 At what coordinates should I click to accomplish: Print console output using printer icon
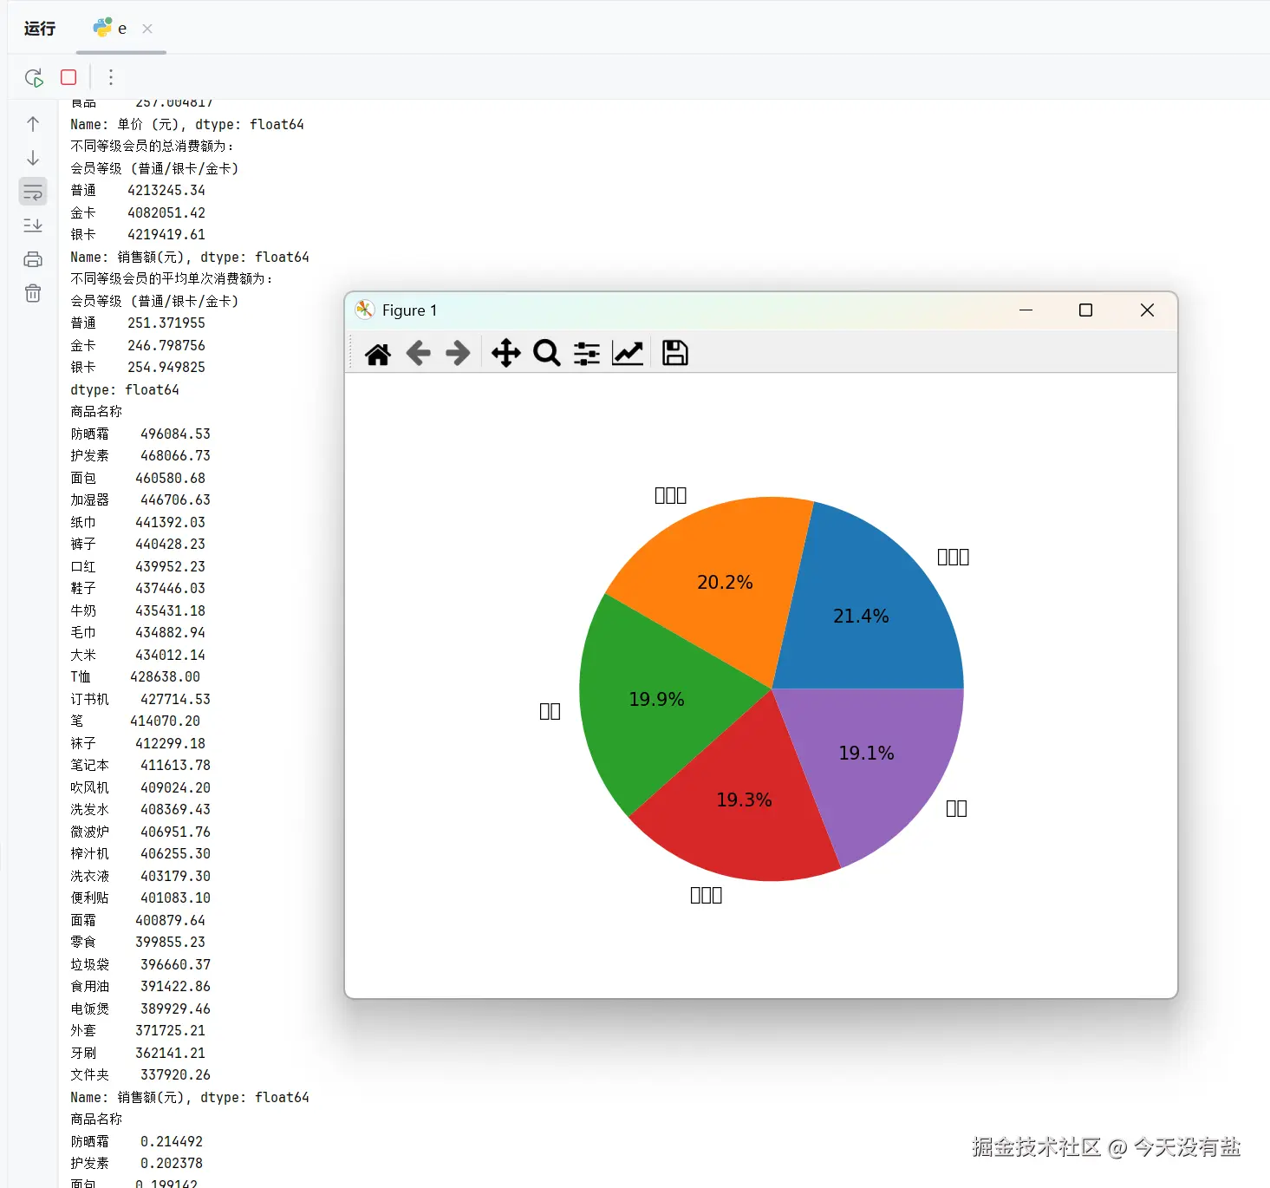pos(33,259)
